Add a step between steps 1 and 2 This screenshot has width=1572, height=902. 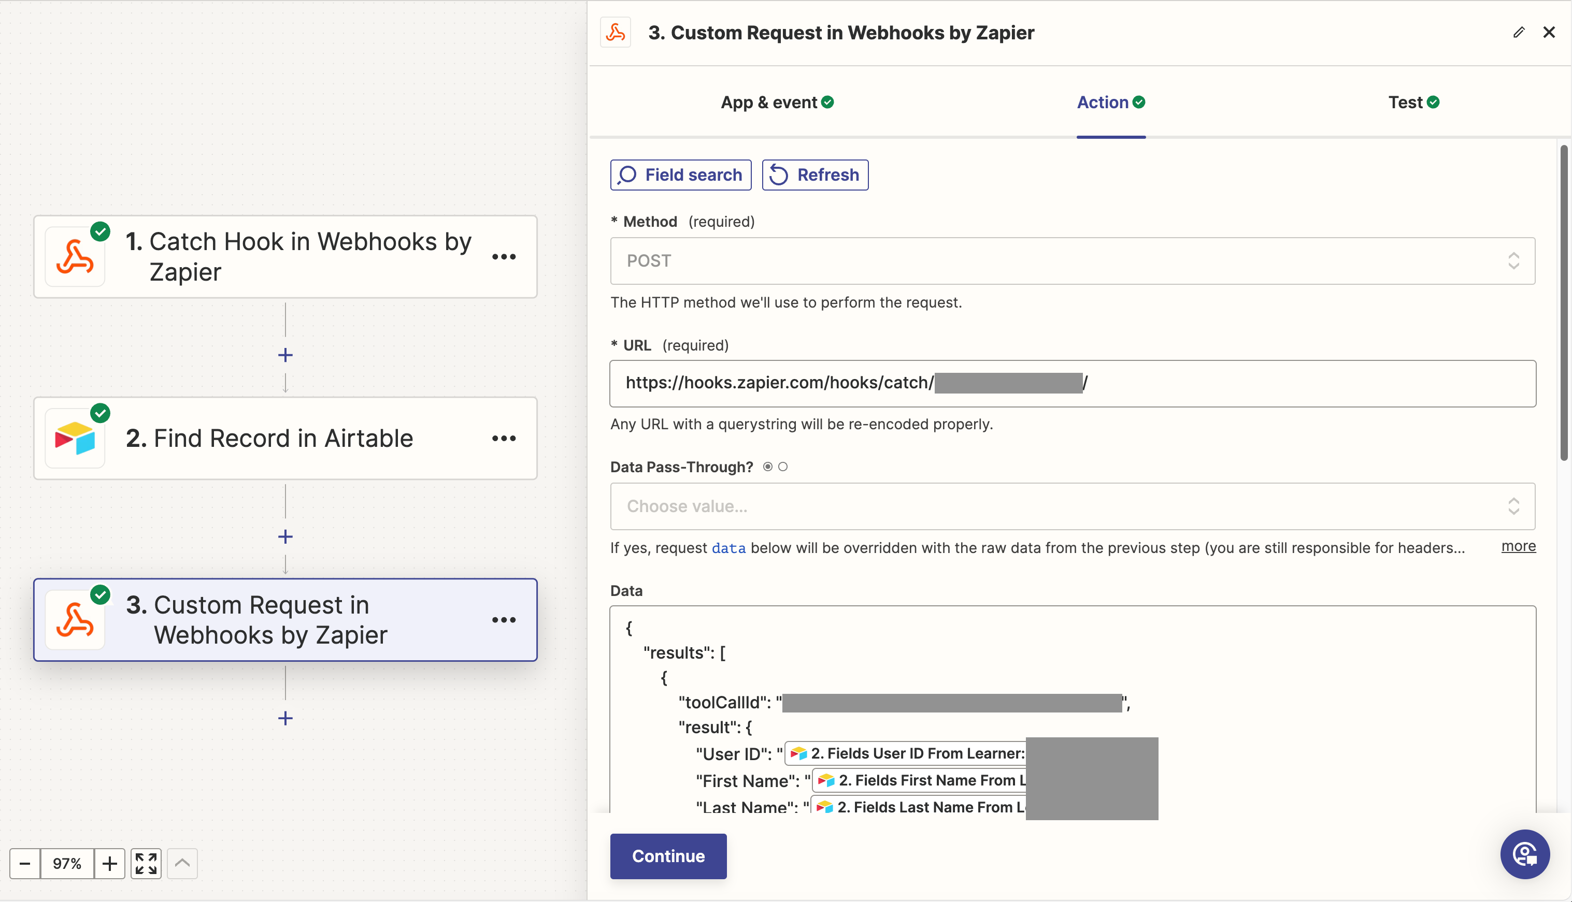point(285,355)
